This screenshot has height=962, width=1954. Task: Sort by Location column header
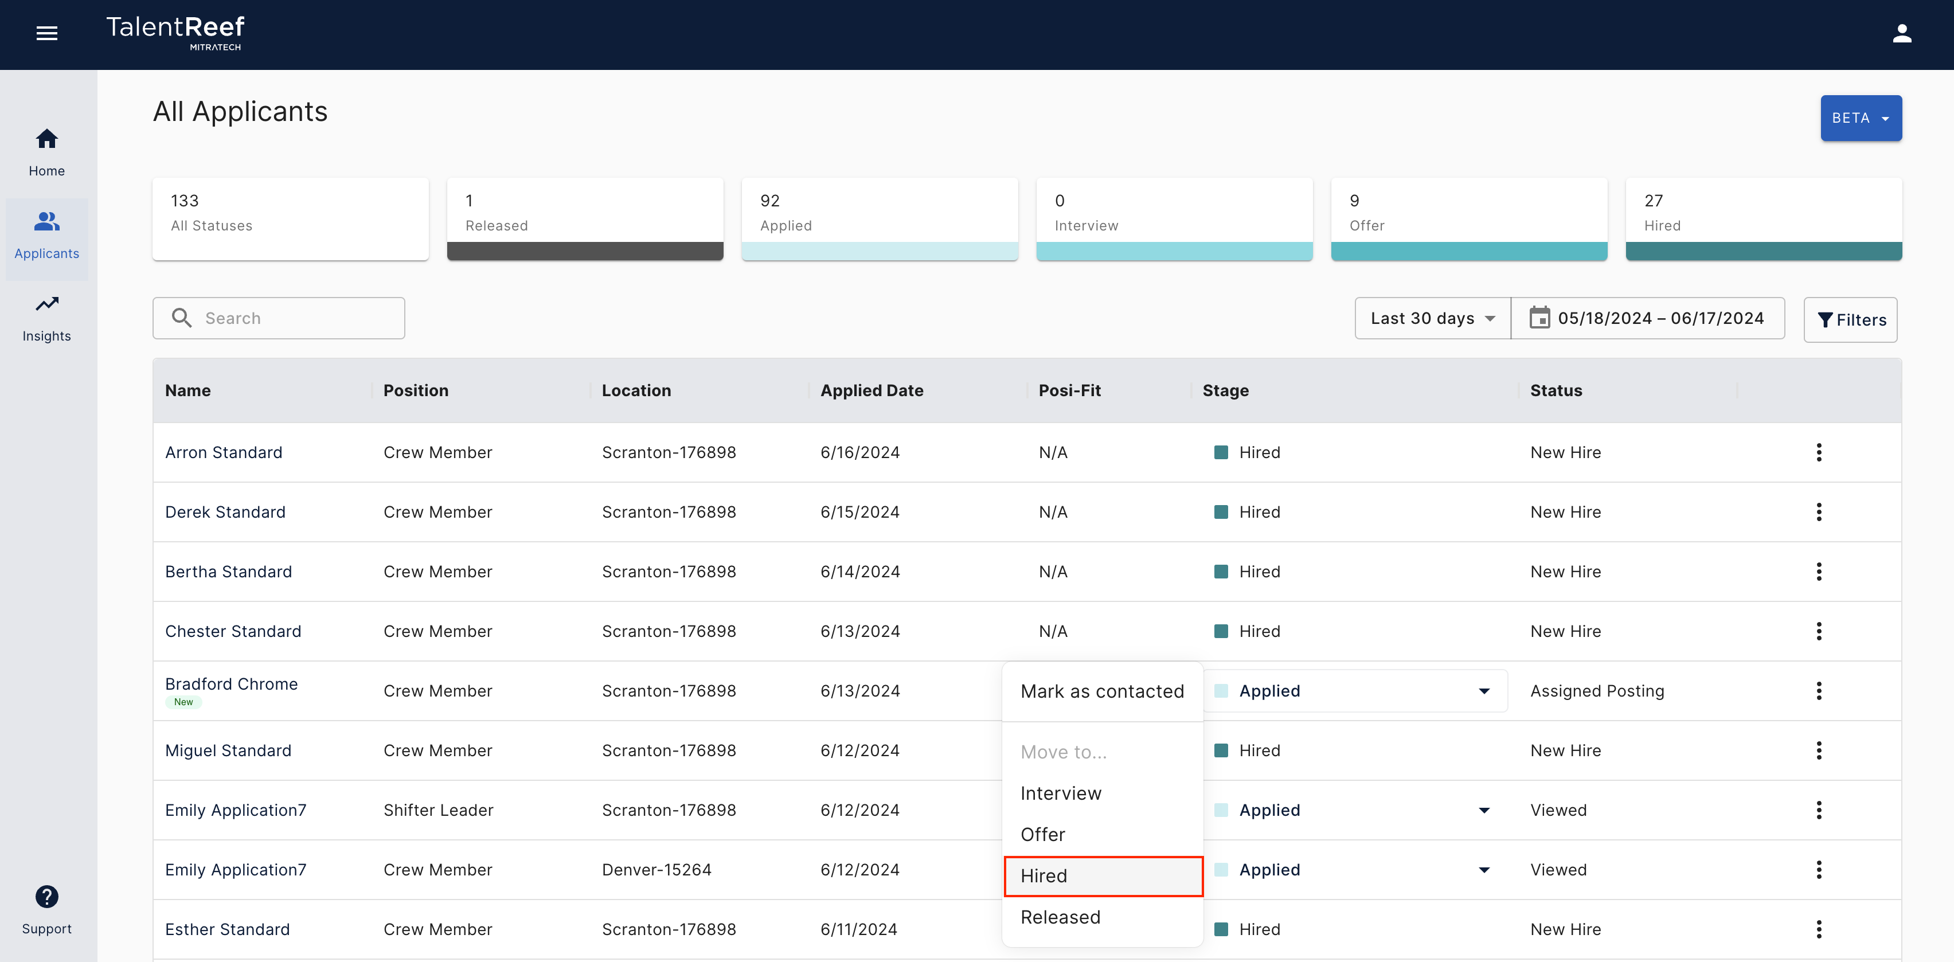click(x=636, y=391)
